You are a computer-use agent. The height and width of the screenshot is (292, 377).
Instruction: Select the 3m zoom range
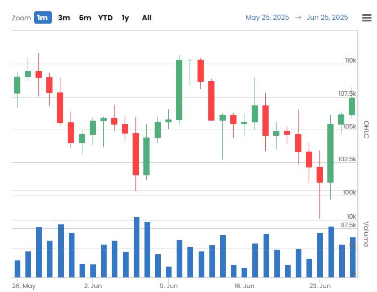(64, 17)
